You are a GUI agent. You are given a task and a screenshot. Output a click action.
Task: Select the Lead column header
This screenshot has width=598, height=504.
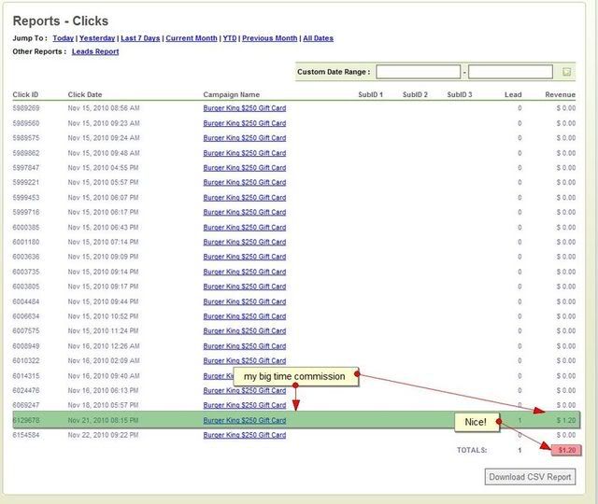[x=513, y=94]
